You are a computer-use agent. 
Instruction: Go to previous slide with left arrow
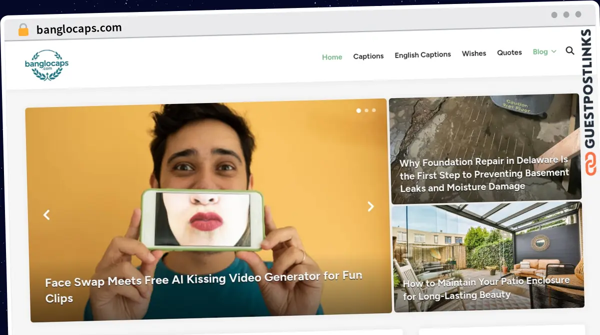tap(46, 215)
